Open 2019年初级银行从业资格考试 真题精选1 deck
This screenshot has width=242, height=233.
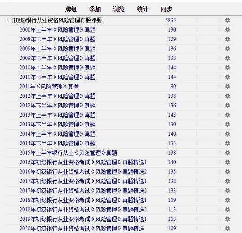pyautogui.click(x=83, y=219)
